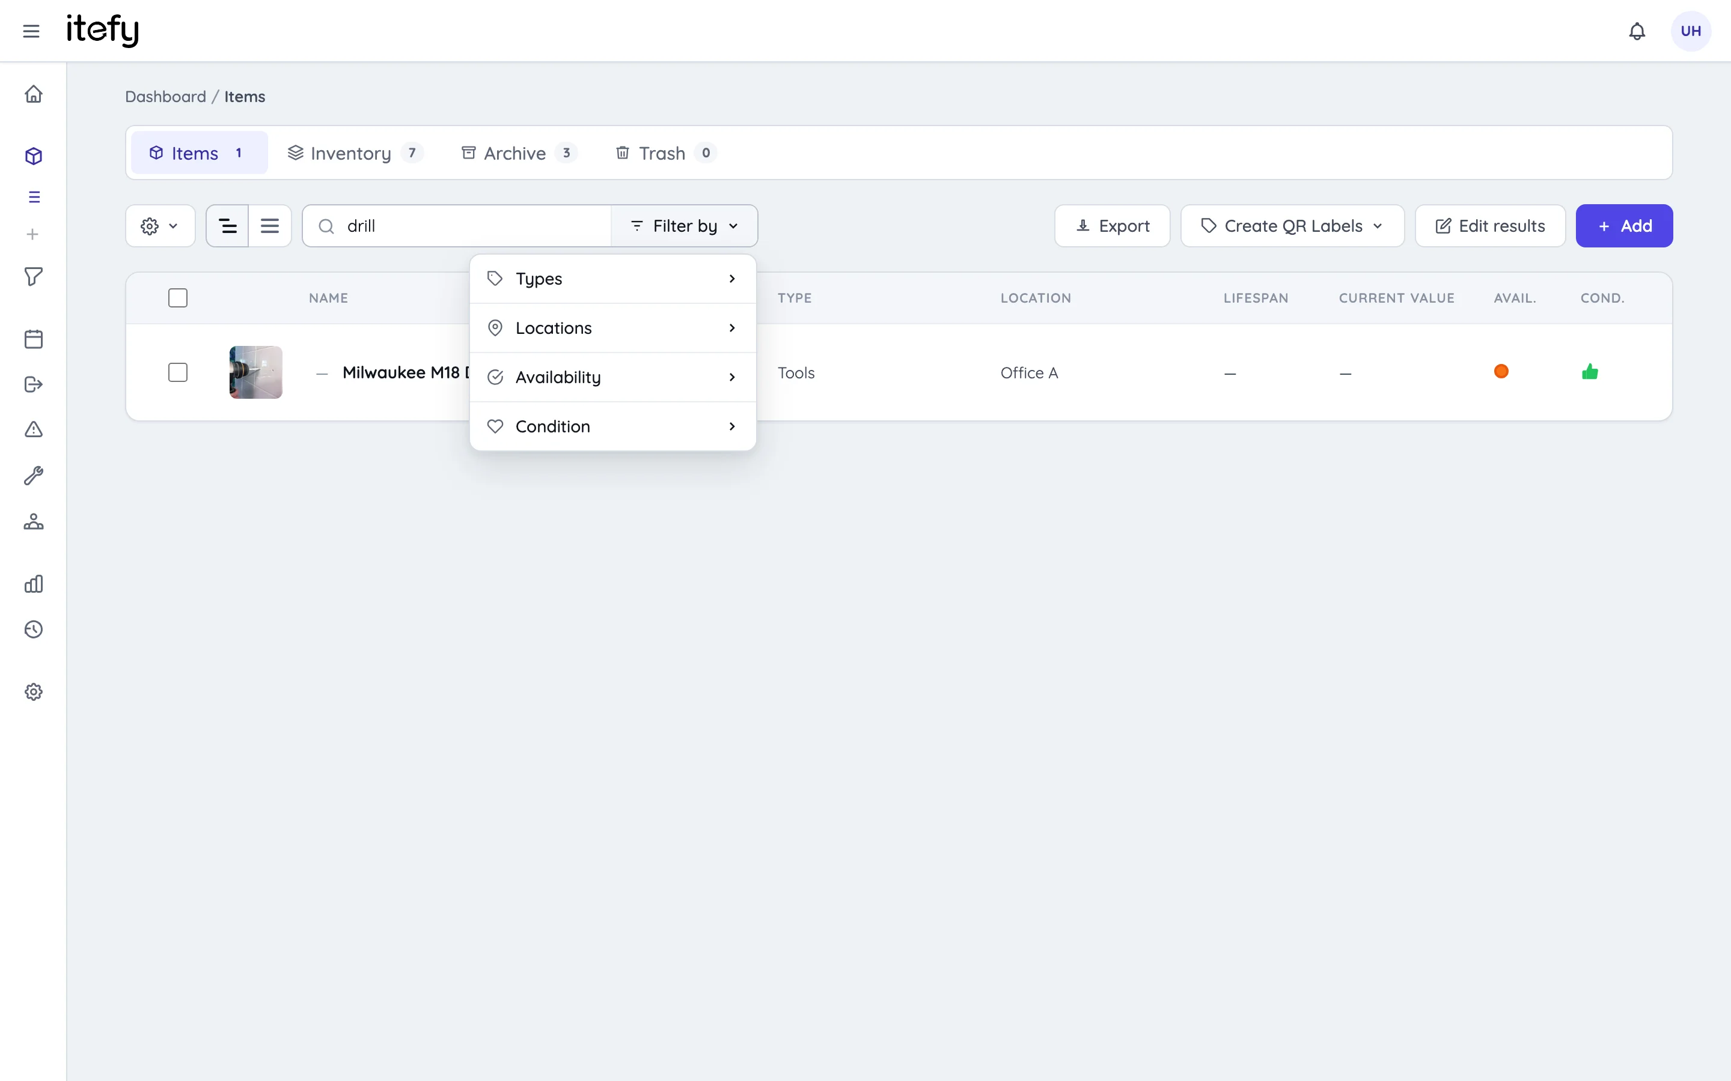The height and width of the screenshot is (1081, 1731).
Task: Switch to the Items tab
Action: pos(199,153)
